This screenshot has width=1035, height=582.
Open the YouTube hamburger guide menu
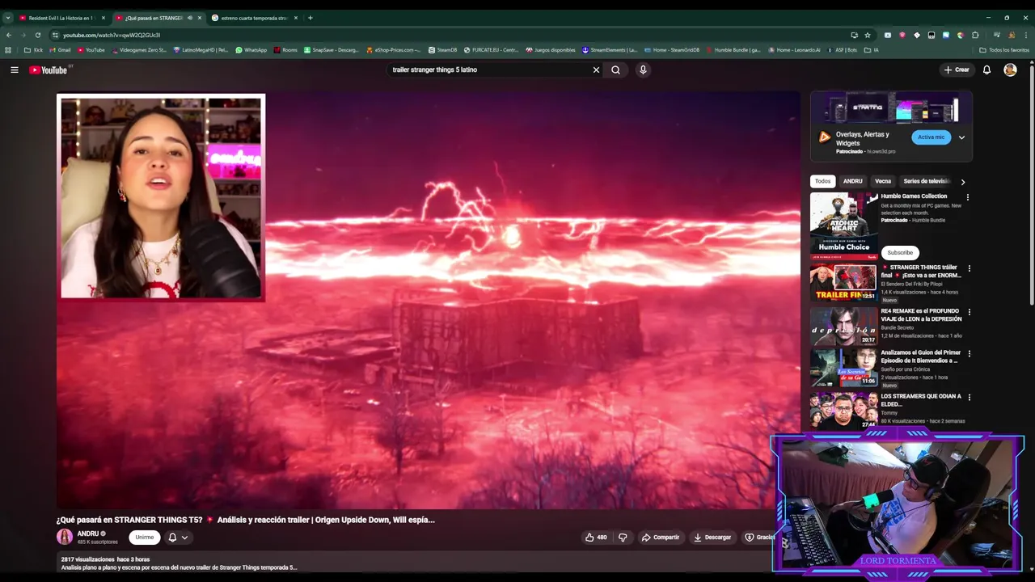tap(14, 70)
